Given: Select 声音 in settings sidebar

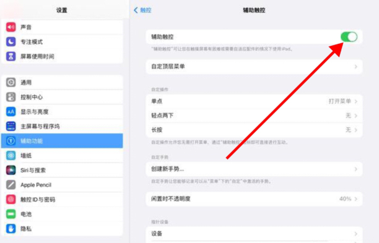Looking at the screenshot, I should tap(62, 27).
